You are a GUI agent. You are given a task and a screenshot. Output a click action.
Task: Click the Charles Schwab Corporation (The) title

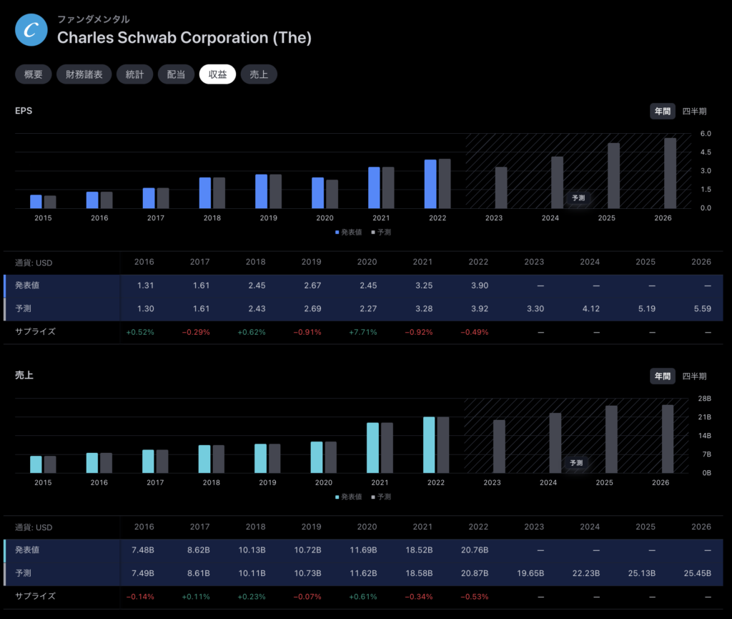[x=184, y=37]
